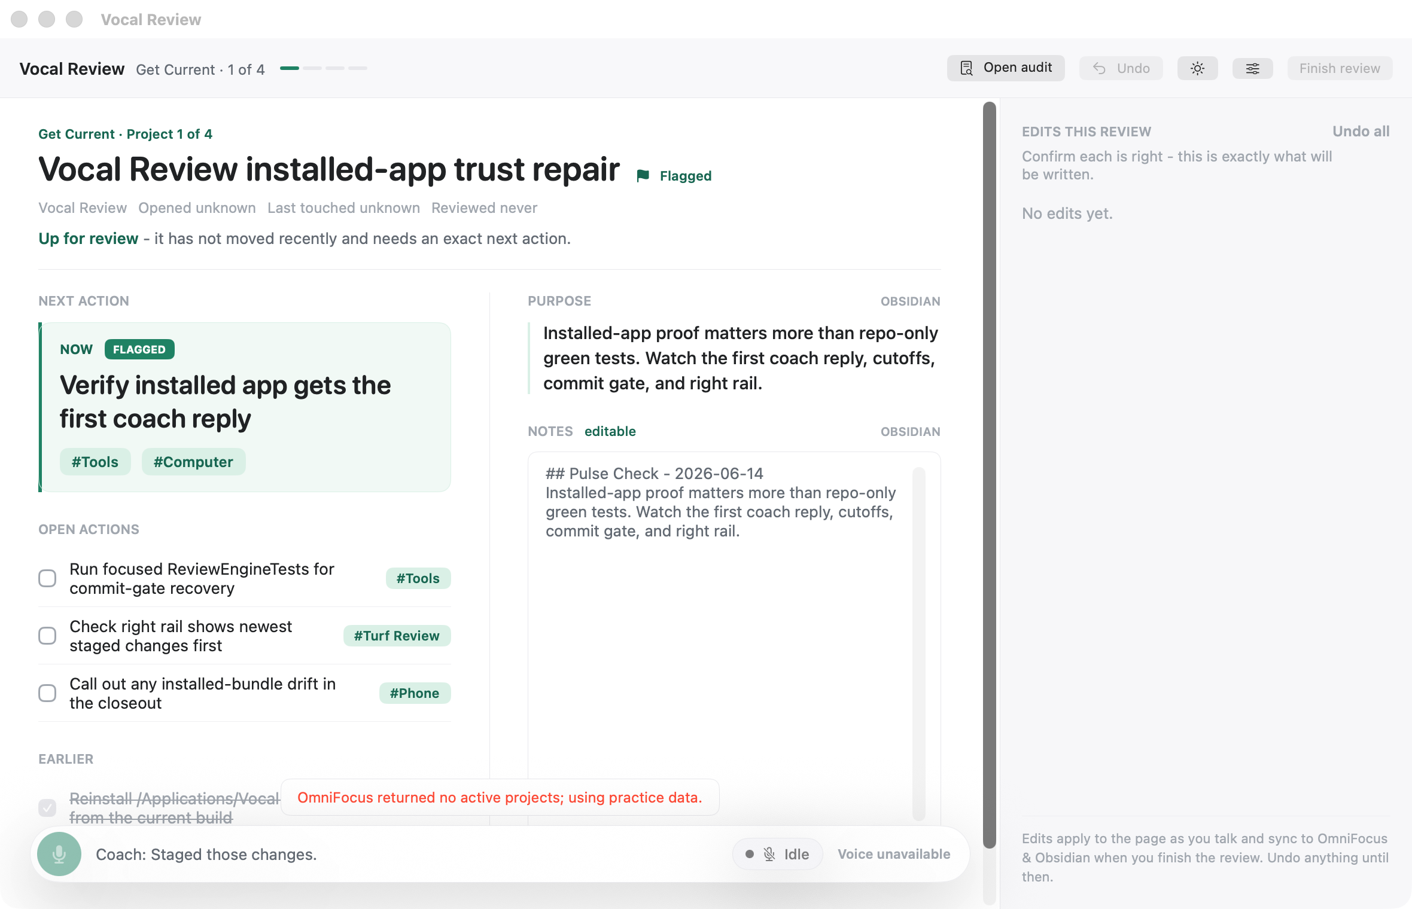This screenshot has width=1412, height=909.
Task: Click the 'Verify installed app gets the first coach reply' heading
Action: (225, 402)
